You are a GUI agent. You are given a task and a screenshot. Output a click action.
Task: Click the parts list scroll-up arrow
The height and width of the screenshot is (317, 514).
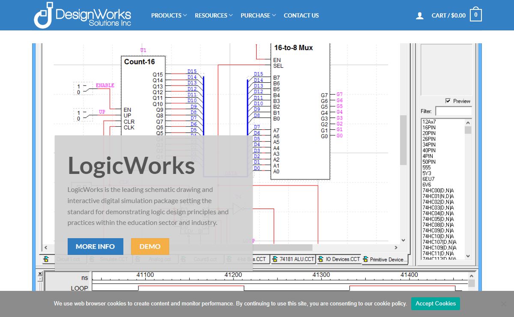468,122
